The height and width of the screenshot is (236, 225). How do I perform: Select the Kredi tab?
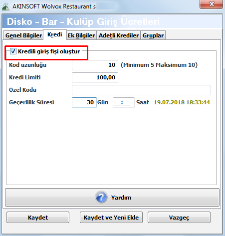(x=55, y=34)
